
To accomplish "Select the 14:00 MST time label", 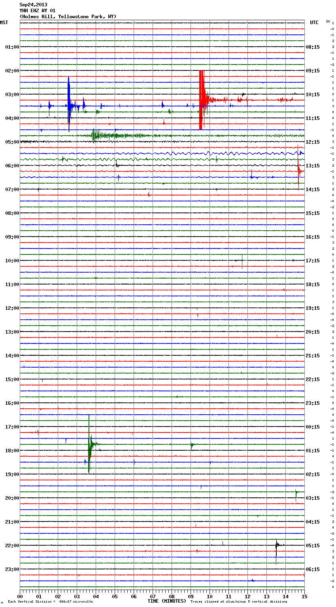I will point(12,356).
